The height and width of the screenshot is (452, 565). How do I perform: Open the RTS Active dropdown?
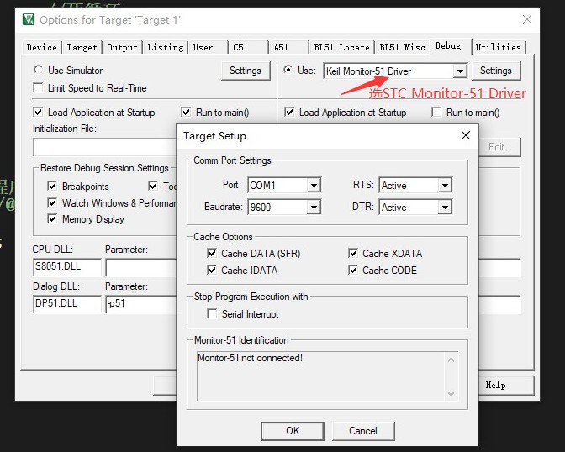[445, 186]
